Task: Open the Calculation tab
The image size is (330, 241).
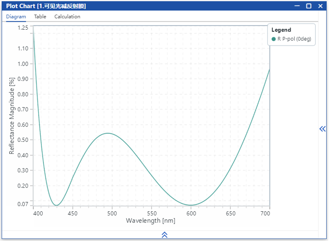Action: click(x=67, y=17)
